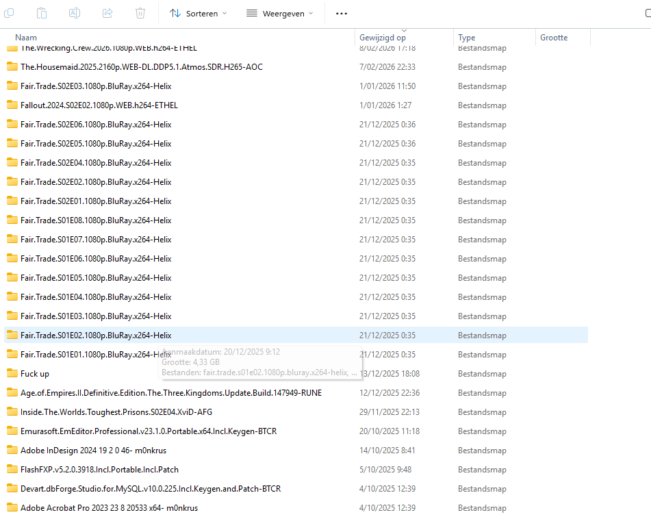
Task: Click folder icon of Age.of.Empires.II row
Action: (12, 392)
